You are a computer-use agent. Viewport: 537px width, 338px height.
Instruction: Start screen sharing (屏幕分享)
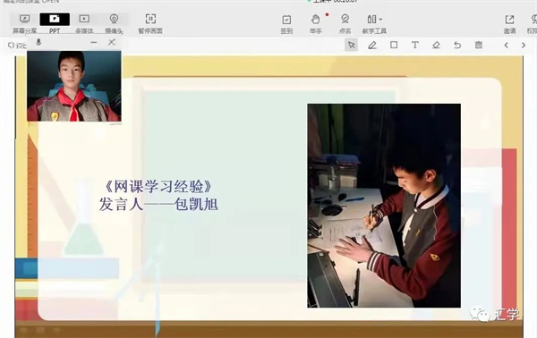24,23
